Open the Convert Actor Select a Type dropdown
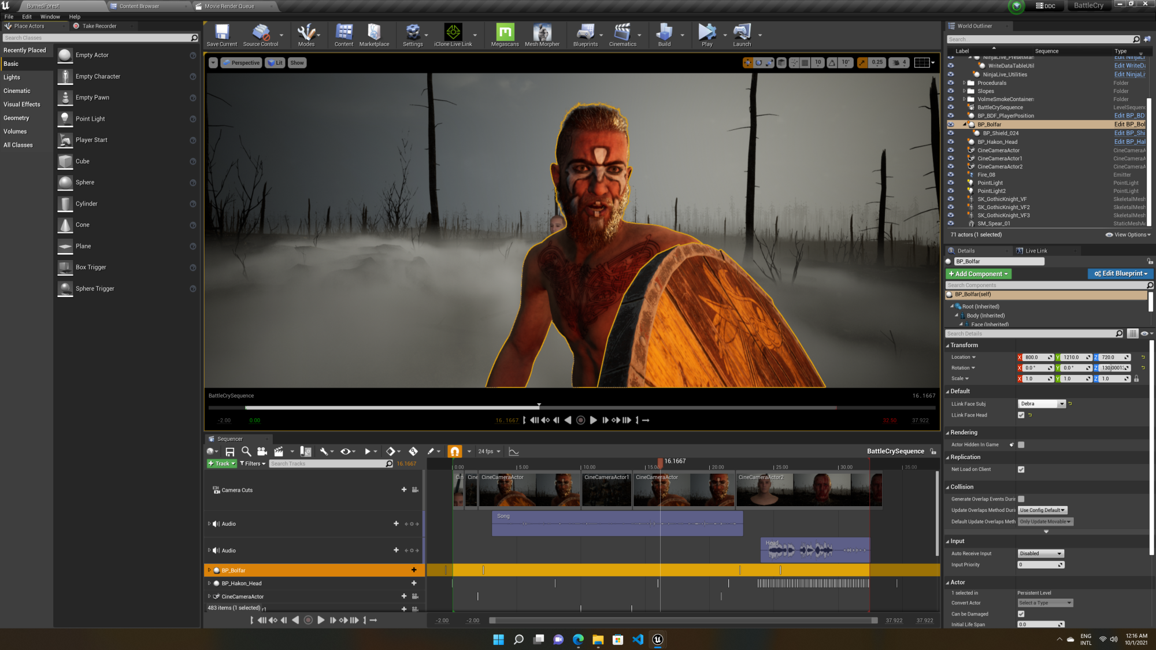 1045,603
